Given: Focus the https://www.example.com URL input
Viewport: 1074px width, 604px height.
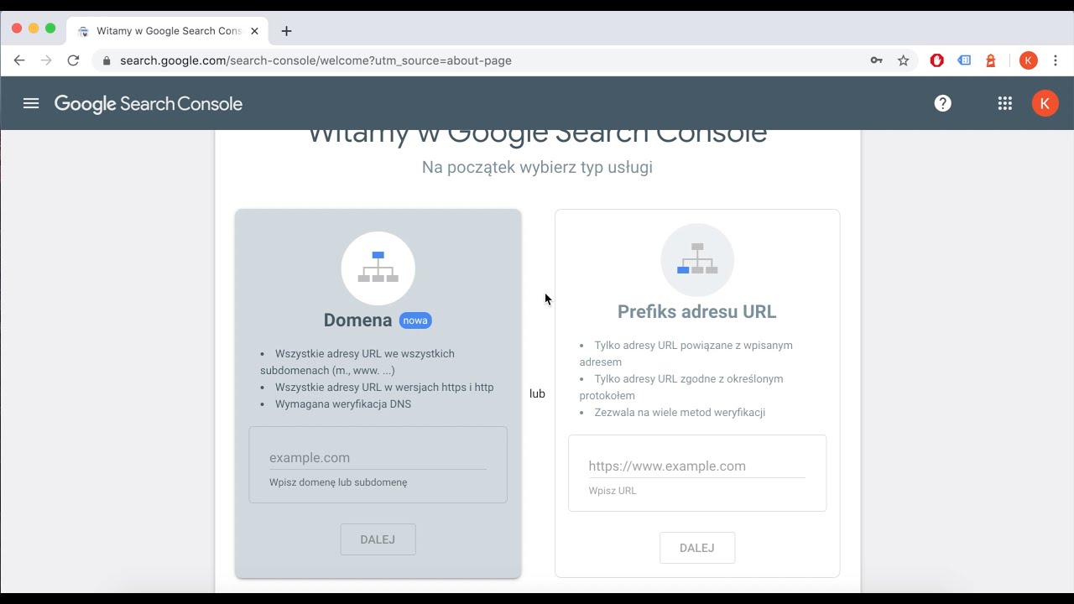Looking at the screenshot, I should (696, 466).
